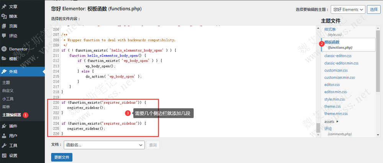
Task: Click the 工具 wrench icon
Action: (x=4, y=145)
